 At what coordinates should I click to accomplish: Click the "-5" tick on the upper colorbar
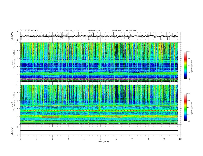point(189,65)
